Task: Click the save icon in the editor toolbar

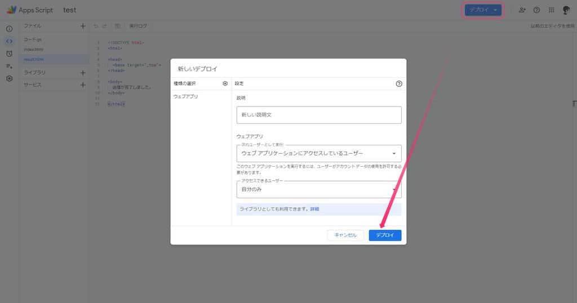Action: tap(117, 26)
